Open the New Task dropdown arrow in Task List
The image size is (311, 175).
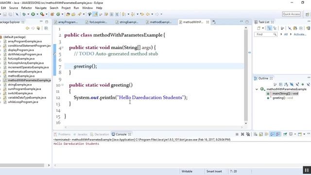tap(263, 28)
